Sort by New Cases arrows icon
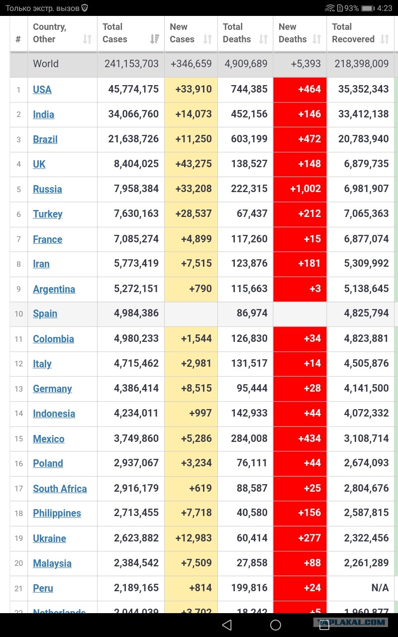Screen dimensions: 398x637 208,39
